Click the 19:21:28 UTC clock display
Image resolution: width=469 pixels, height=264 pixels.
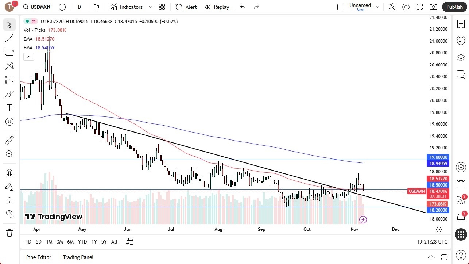pos(432,241)
